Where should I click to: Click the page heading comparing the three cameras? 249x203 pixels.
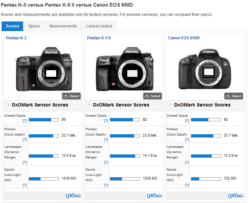[67, 5]
